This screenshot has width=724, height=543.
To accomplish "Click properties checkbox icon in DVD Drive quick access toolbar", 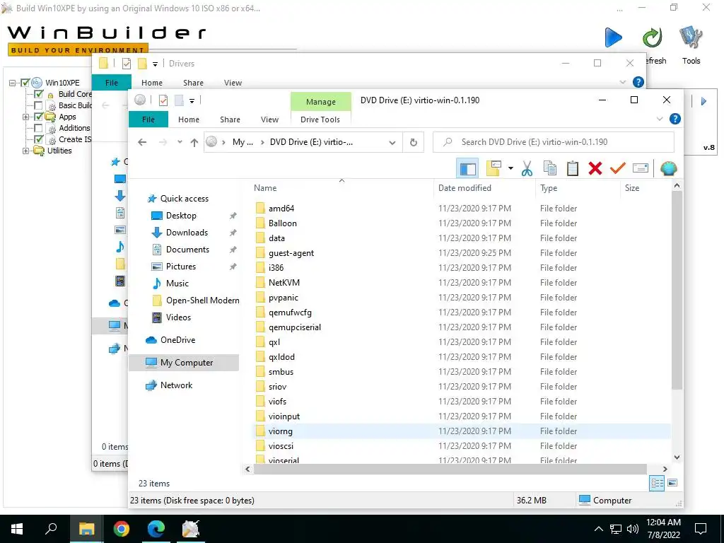I will [163, 100].
